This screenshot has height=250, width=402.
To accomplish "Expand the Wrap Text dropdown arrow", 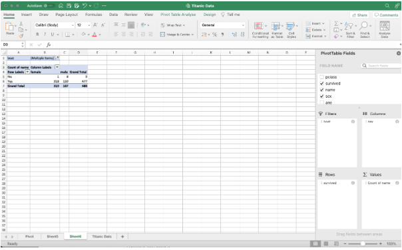I will pyautogui.click(x=184, y=25).
